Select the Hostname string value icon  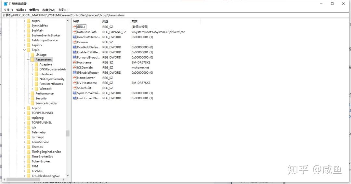(74, 62)
